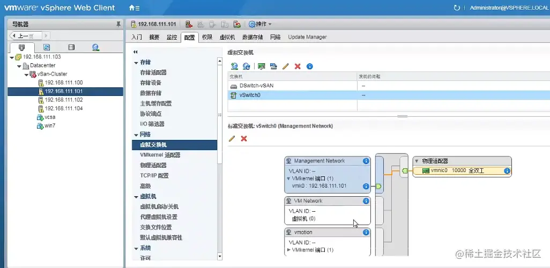Open 物理适配器 in network menu

click(x=153, y=165)
